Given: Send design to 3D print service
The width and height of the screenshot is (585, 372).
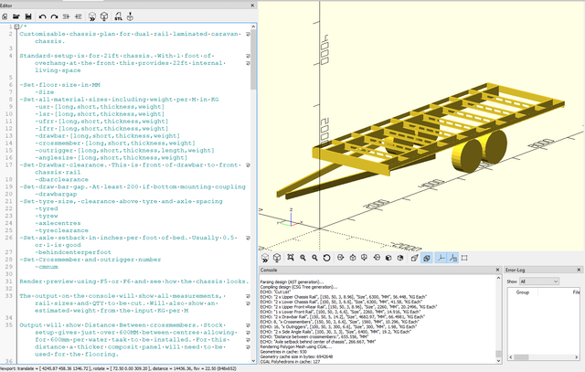Looking at the screenshot, I should (x=130, y=16).
